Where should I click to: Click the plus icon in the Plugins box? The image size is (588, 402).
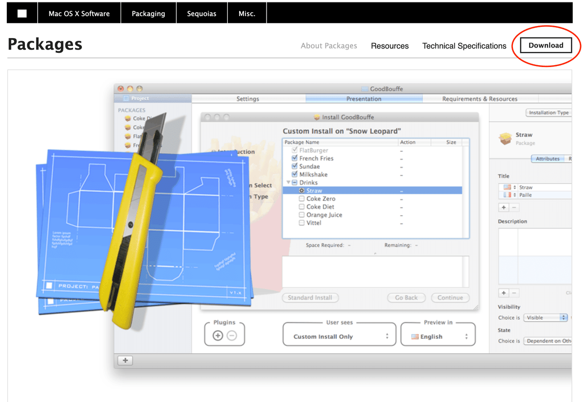click(217, 336)
